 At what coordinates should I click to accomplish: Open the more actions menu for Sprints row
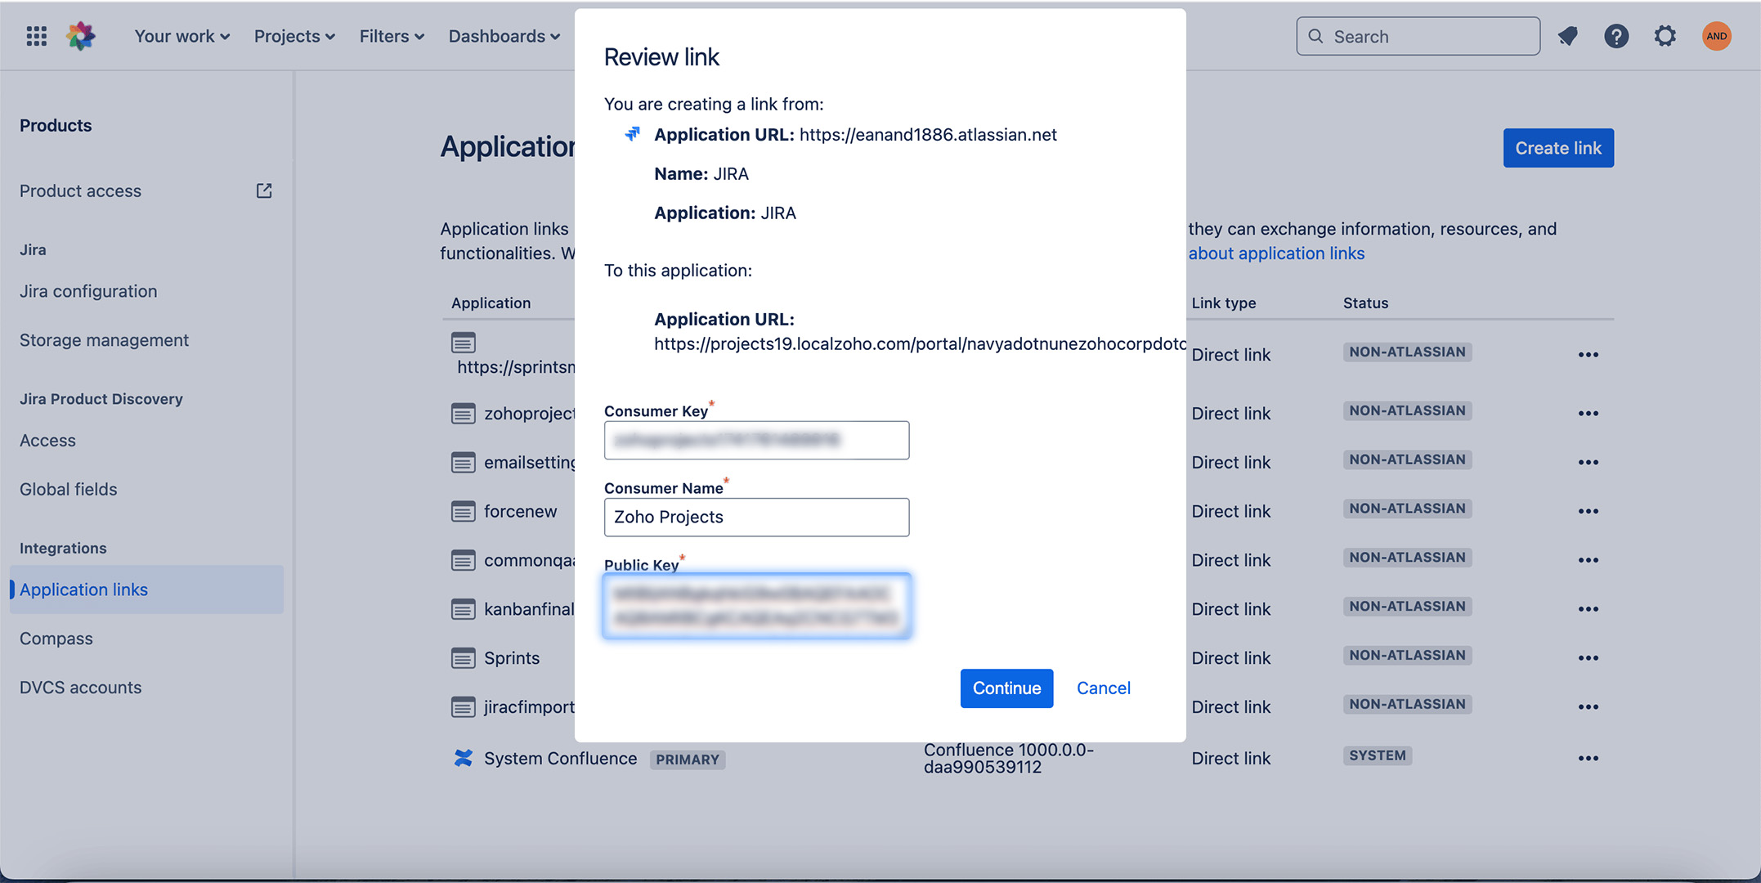pyautogui.click(x=1588, y=658)
